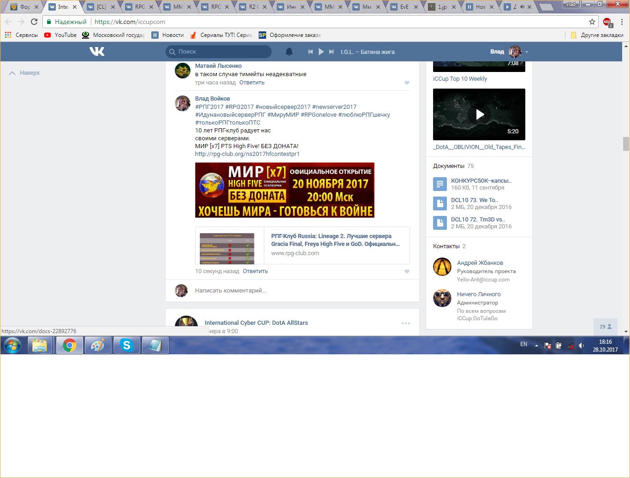
Task: Open the Новости bookmark
Action: [168, 35]
